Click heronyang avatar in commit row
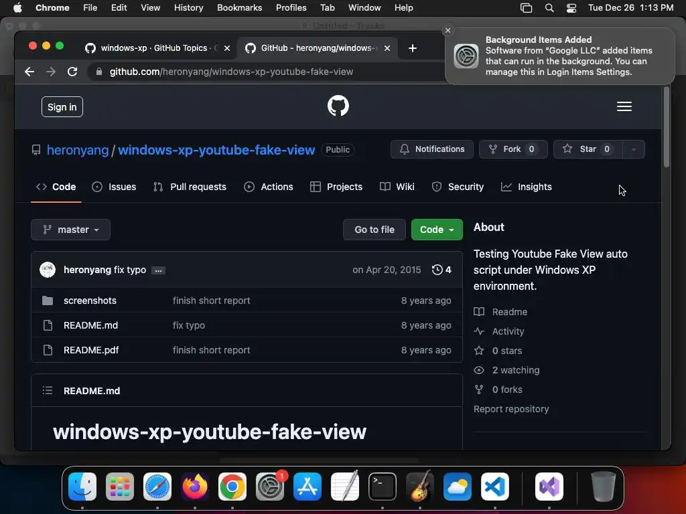This screenshot has width=686, height=514. (x=48, y=270)
